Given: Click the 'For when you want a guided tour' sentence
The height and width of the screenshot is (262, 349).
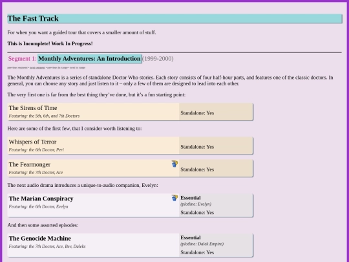Looking at the screenshot, I should click(x=81, y=32).
